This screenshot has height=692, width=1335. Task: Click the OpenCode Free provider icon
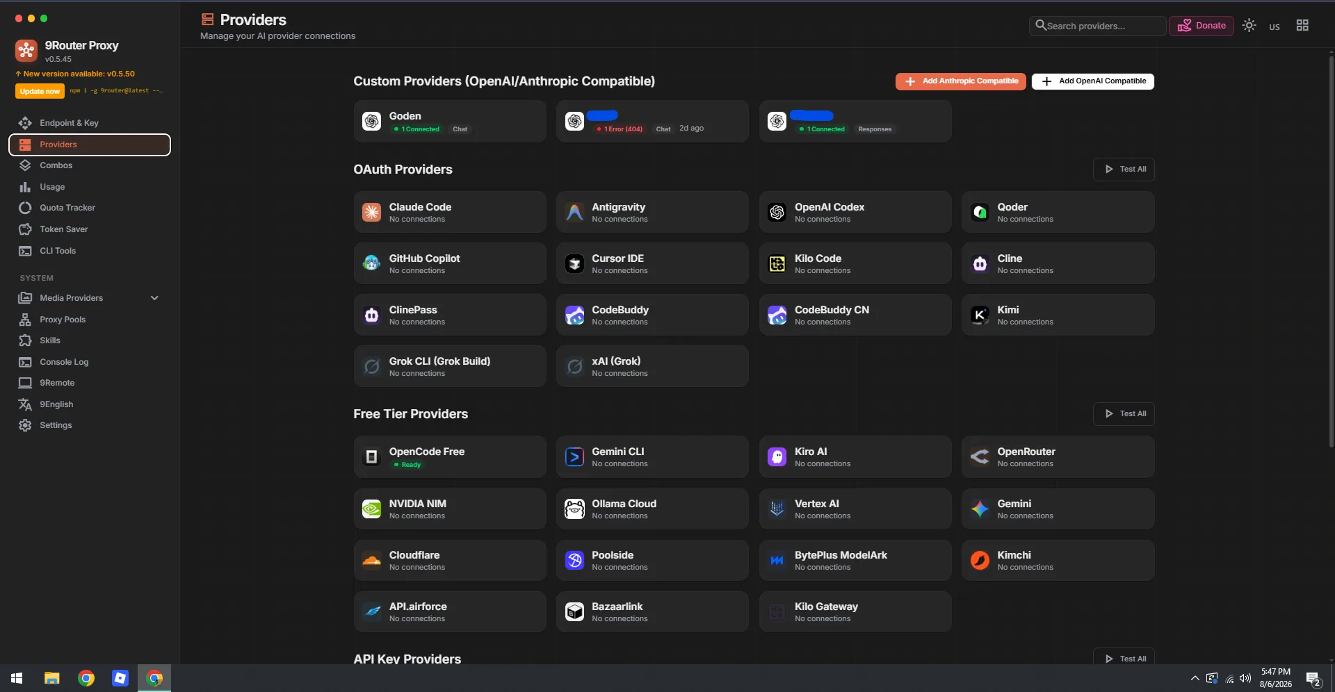point(371,456)
